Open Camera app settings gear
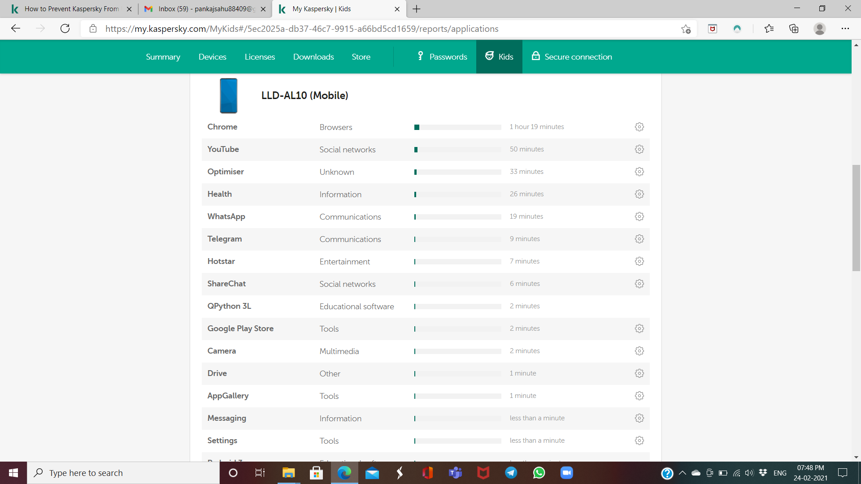Image resolution: width=861 pixels, height=484 pixels. coord(639,351)
